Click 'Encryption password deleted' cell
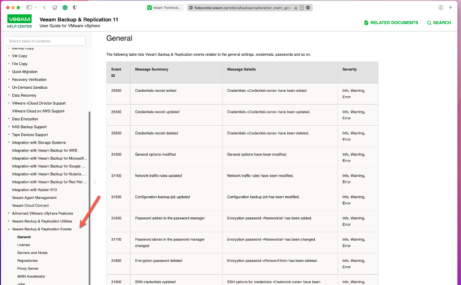Image resolution: width=461 pixels, height=285 pixels. pos(176,264)
